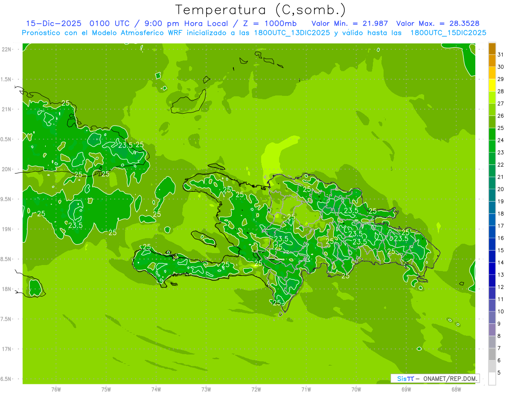
Task: Click the yellow legend swatch between 28 and 29
Action: [492, 85]
